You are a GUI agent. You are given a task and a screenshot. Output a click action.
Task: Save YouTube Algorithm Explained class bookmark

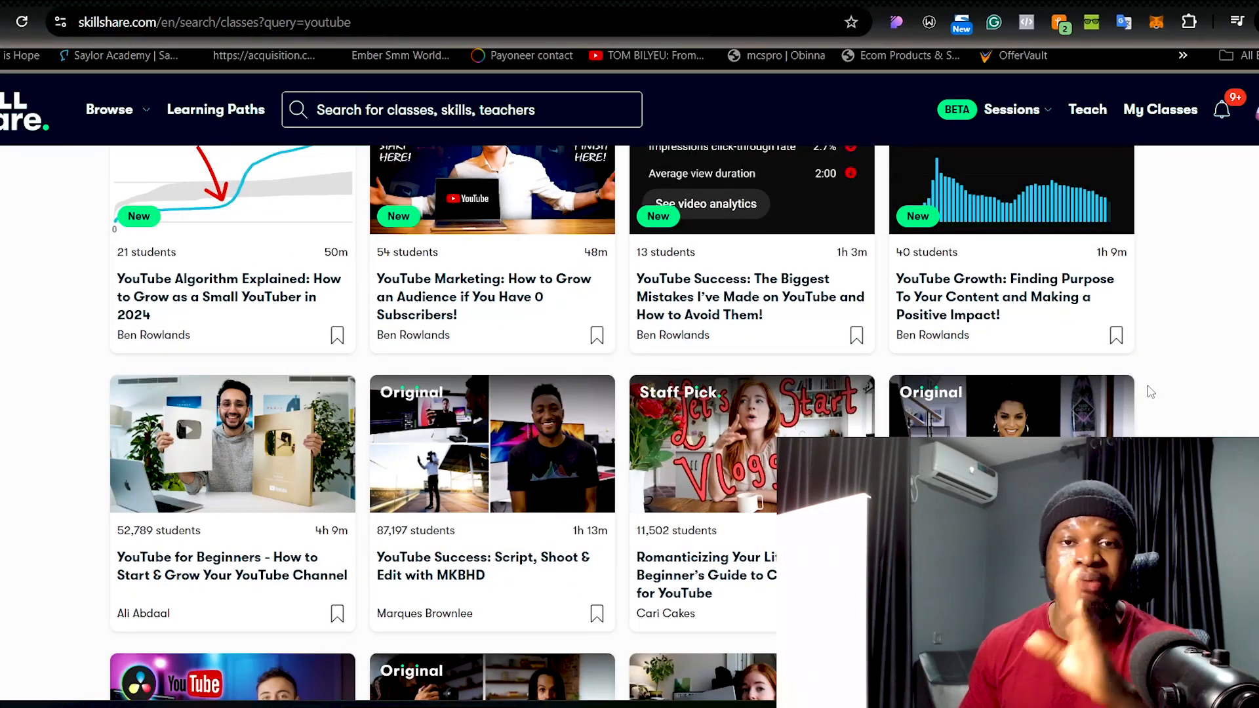pyautogui.click(x=337, y=335)
